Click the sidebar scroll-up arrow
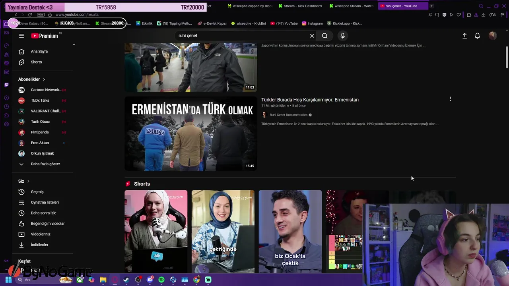The height and width of the screenshot is (286, 509). pyautogui.click(x=74, y=44)
